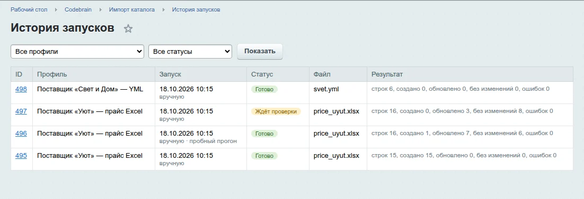Click the launch date in row 498
The height and width of the screenshot is (199, 584).
186,89
